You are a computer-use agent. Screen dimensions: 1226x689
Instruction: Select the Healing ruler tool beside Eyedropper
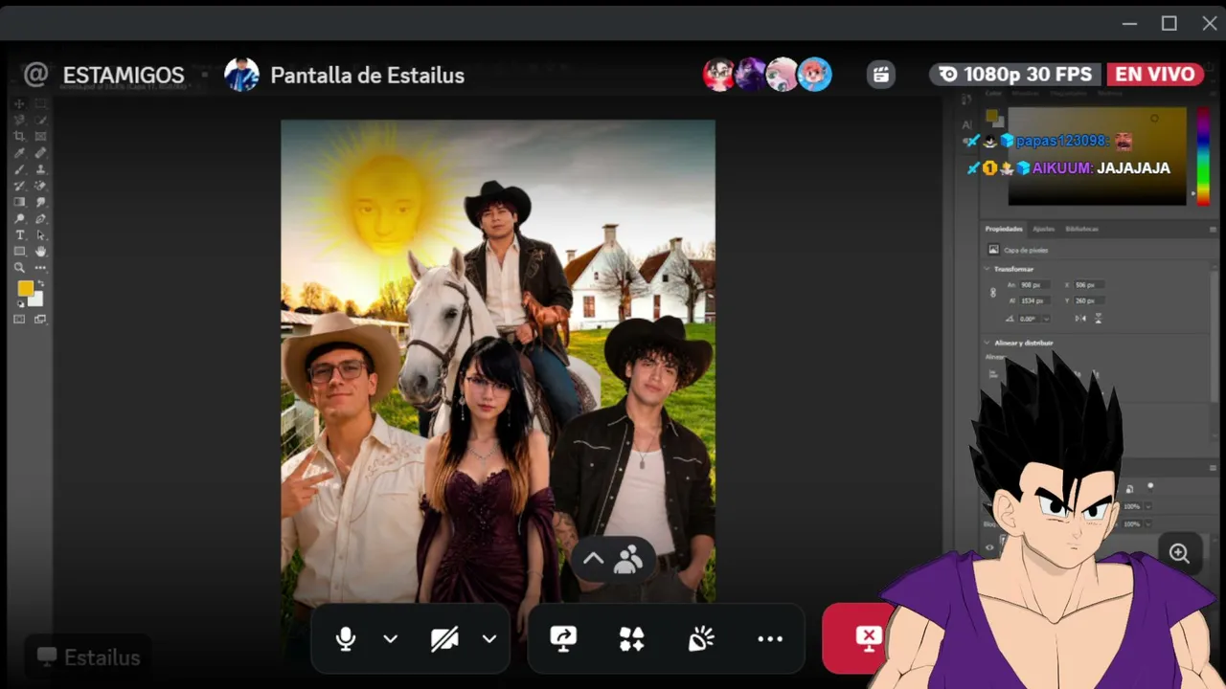click(41, 153)
